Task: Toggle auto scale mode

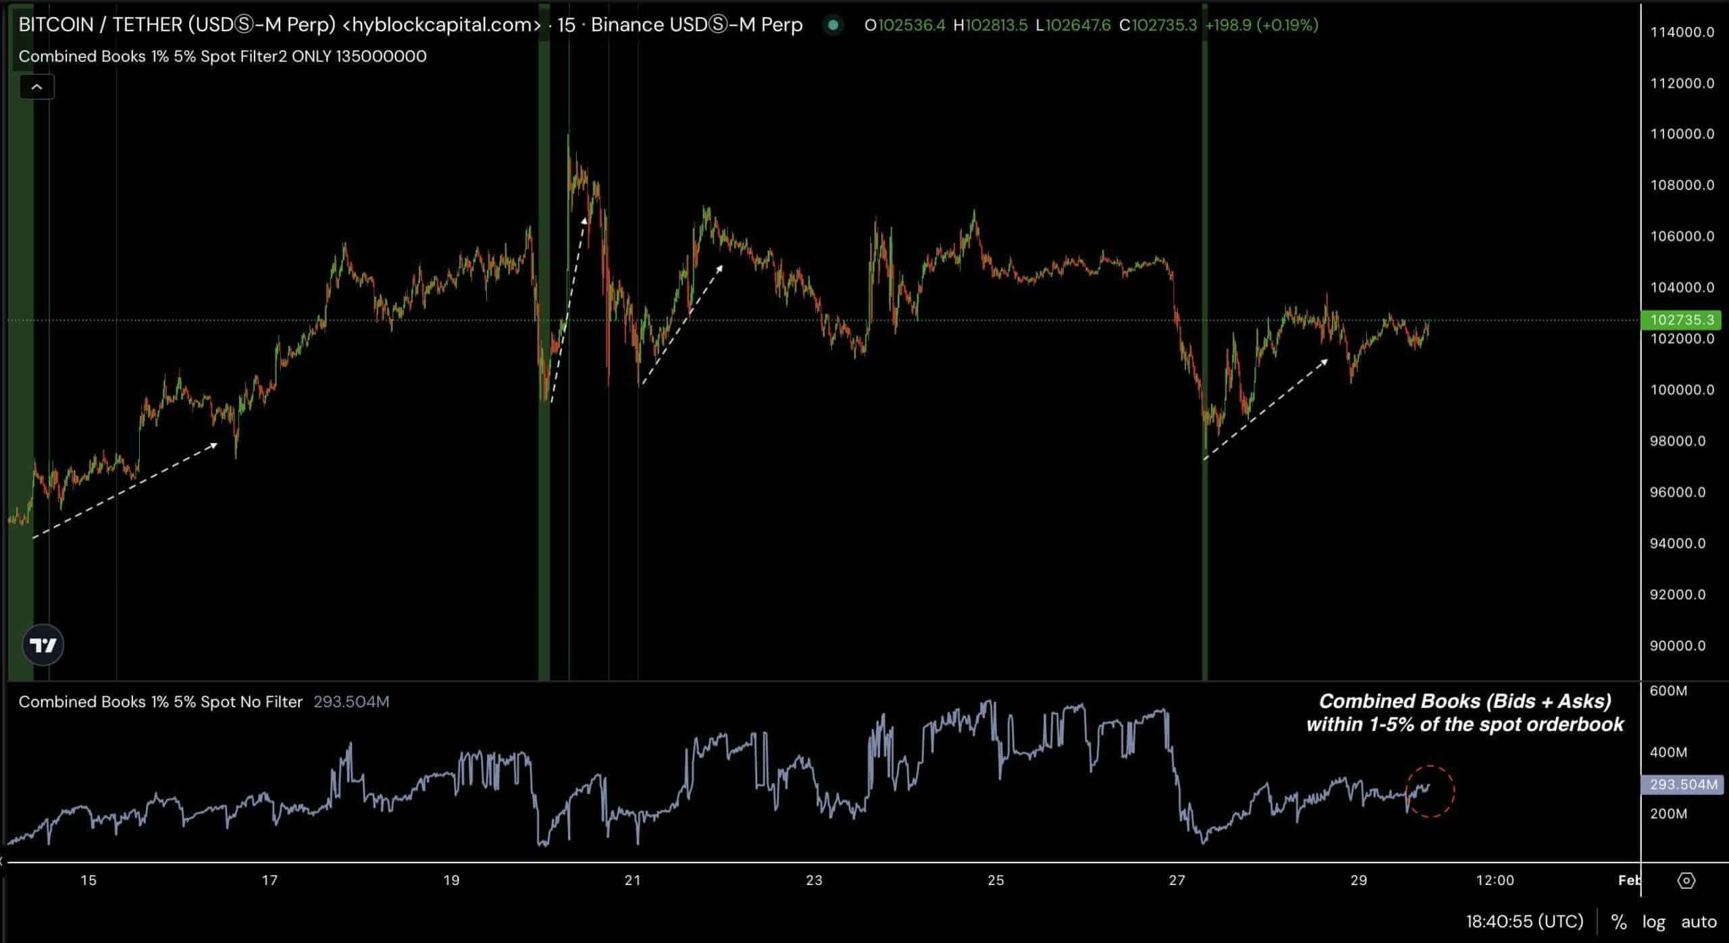Action: pyautogui.click(x=1698, y=921)
